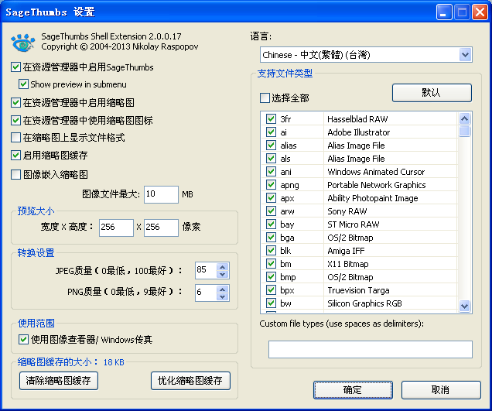
Task: Select the Ability Photopaint Image row text
Action: click(x=372, y=198)
